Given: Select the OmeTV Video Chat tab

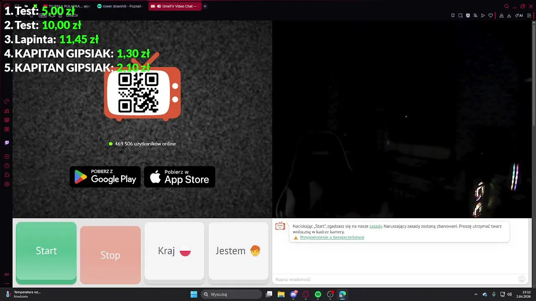Looking at the screenshot, I should (x=175, y=6).
